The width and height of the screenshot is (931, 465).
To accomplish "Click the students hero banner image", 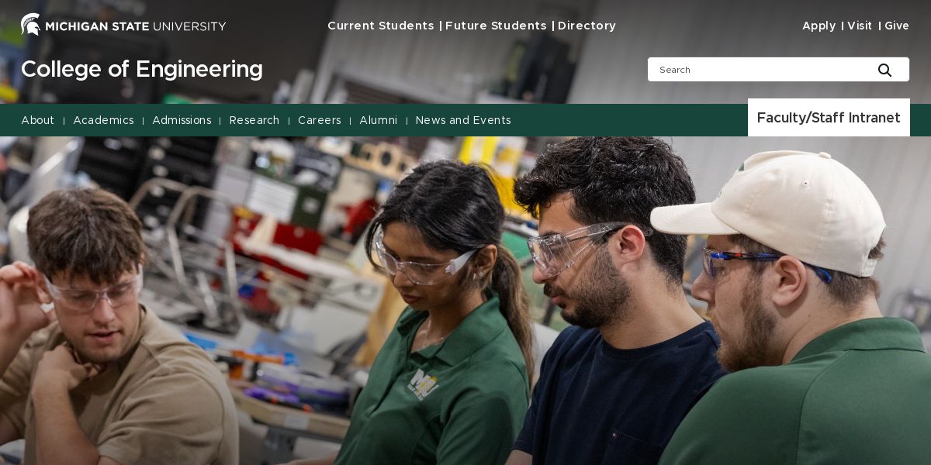I will click(465, 301).
